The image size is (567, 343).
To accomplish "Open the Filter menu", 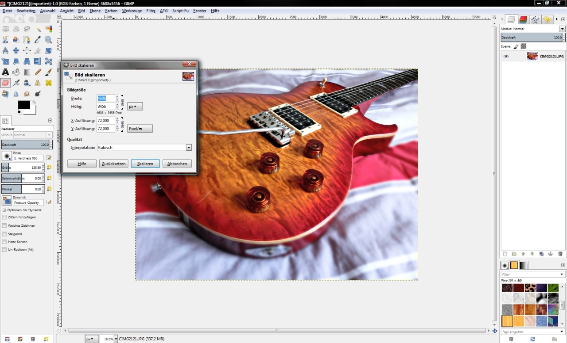I will pyautogui.click(x=151, y=11).
